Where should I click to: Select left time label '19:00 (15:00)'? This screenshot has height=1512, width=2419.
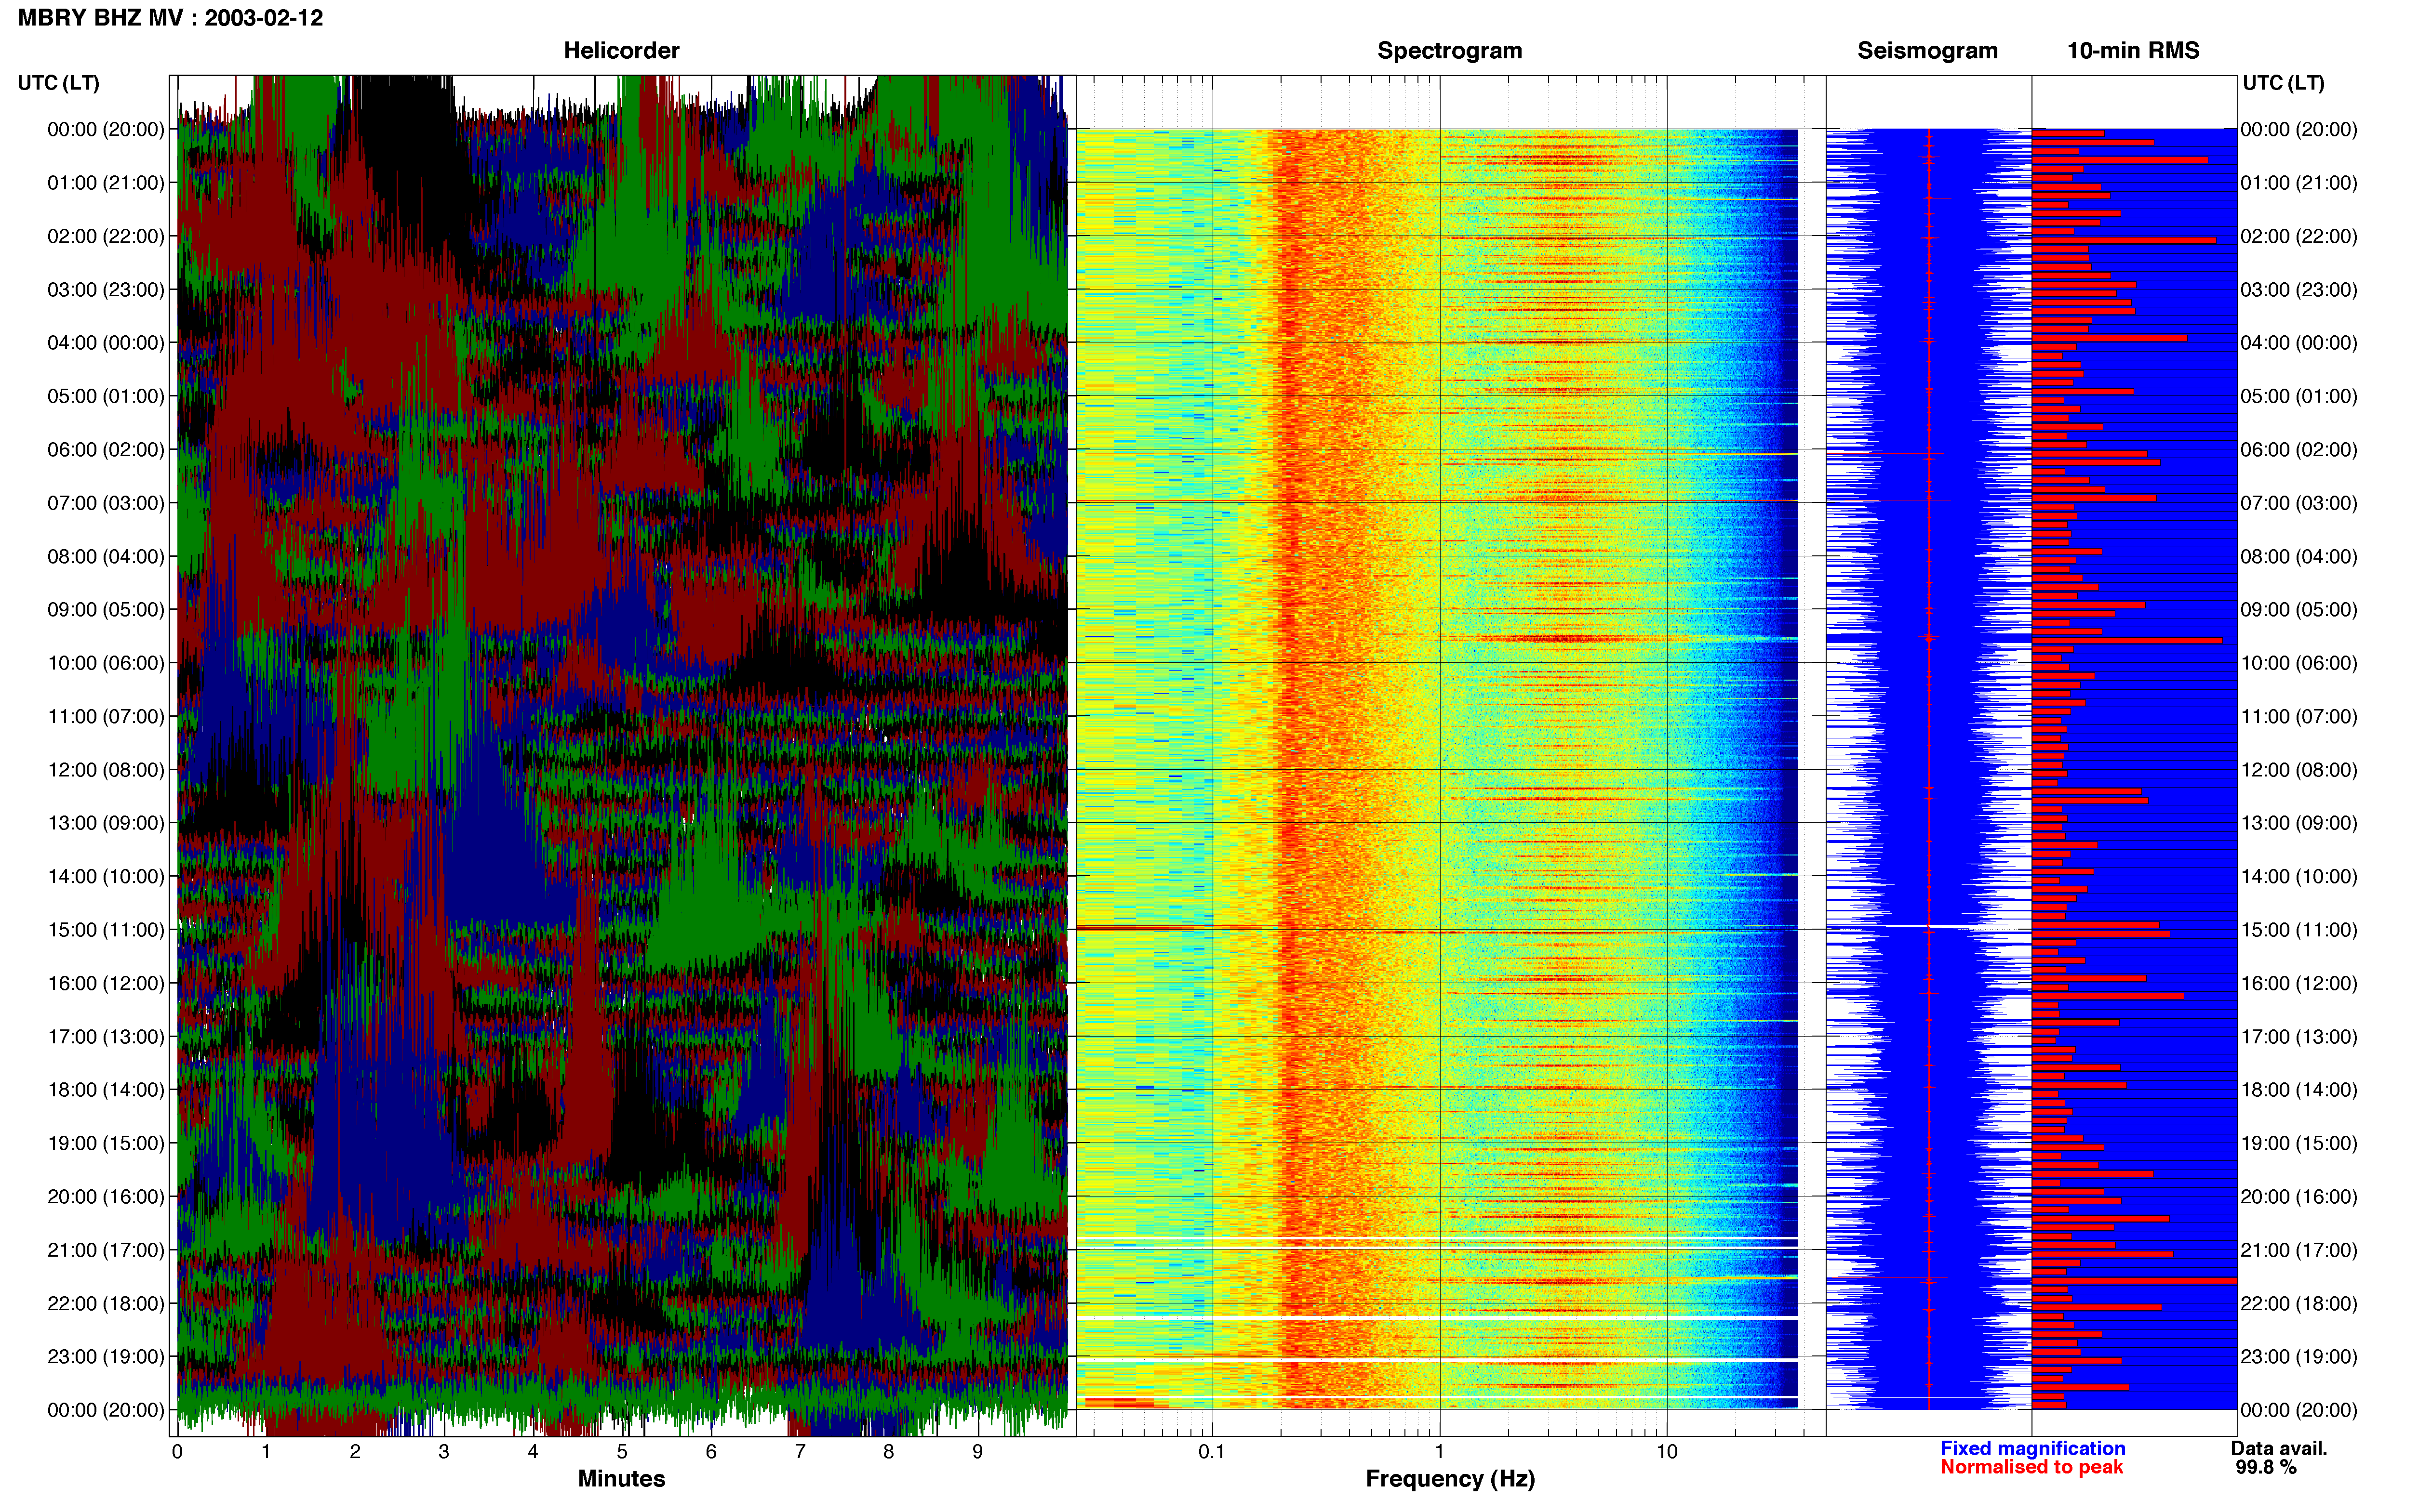pyautogui.click(x=105, y=1143)
